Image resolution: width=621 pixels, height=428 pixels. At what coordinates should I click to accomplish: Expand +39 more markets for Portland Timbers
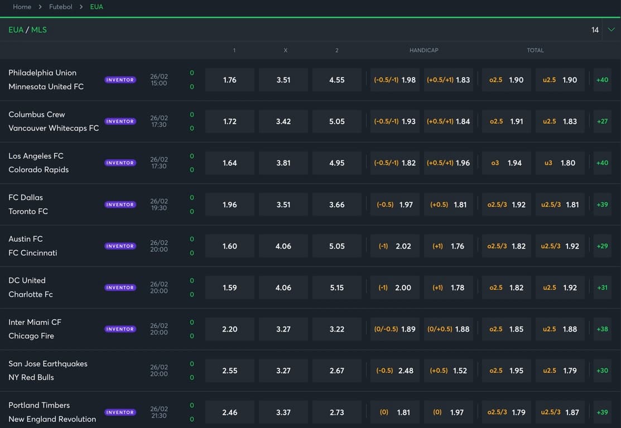click(603, 412)
